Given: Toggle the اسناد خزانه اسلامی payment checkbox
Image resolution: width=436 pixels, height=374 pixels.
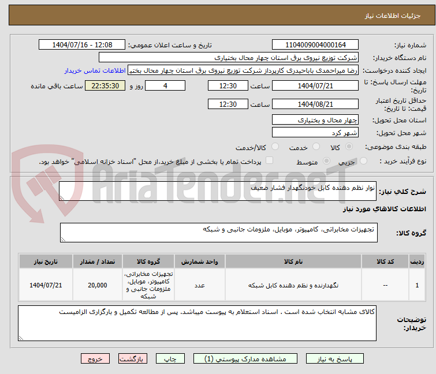Looking at the screenshot, I should tap(269, 160).
